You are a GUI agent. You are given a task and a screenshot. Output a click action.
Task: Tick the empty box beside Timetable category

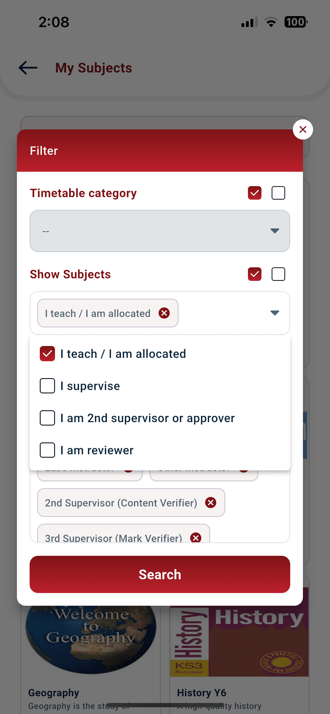point(278,193)
